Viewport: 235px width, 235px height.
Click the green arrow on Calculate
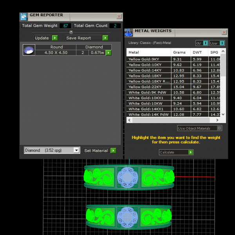190,152
